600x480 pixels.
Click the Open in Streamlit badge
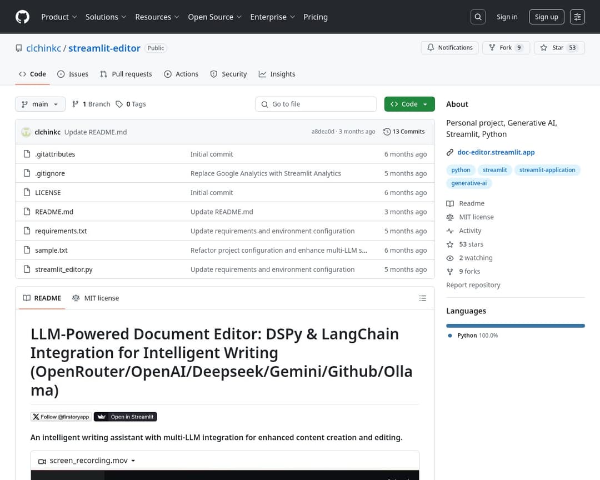125,417
